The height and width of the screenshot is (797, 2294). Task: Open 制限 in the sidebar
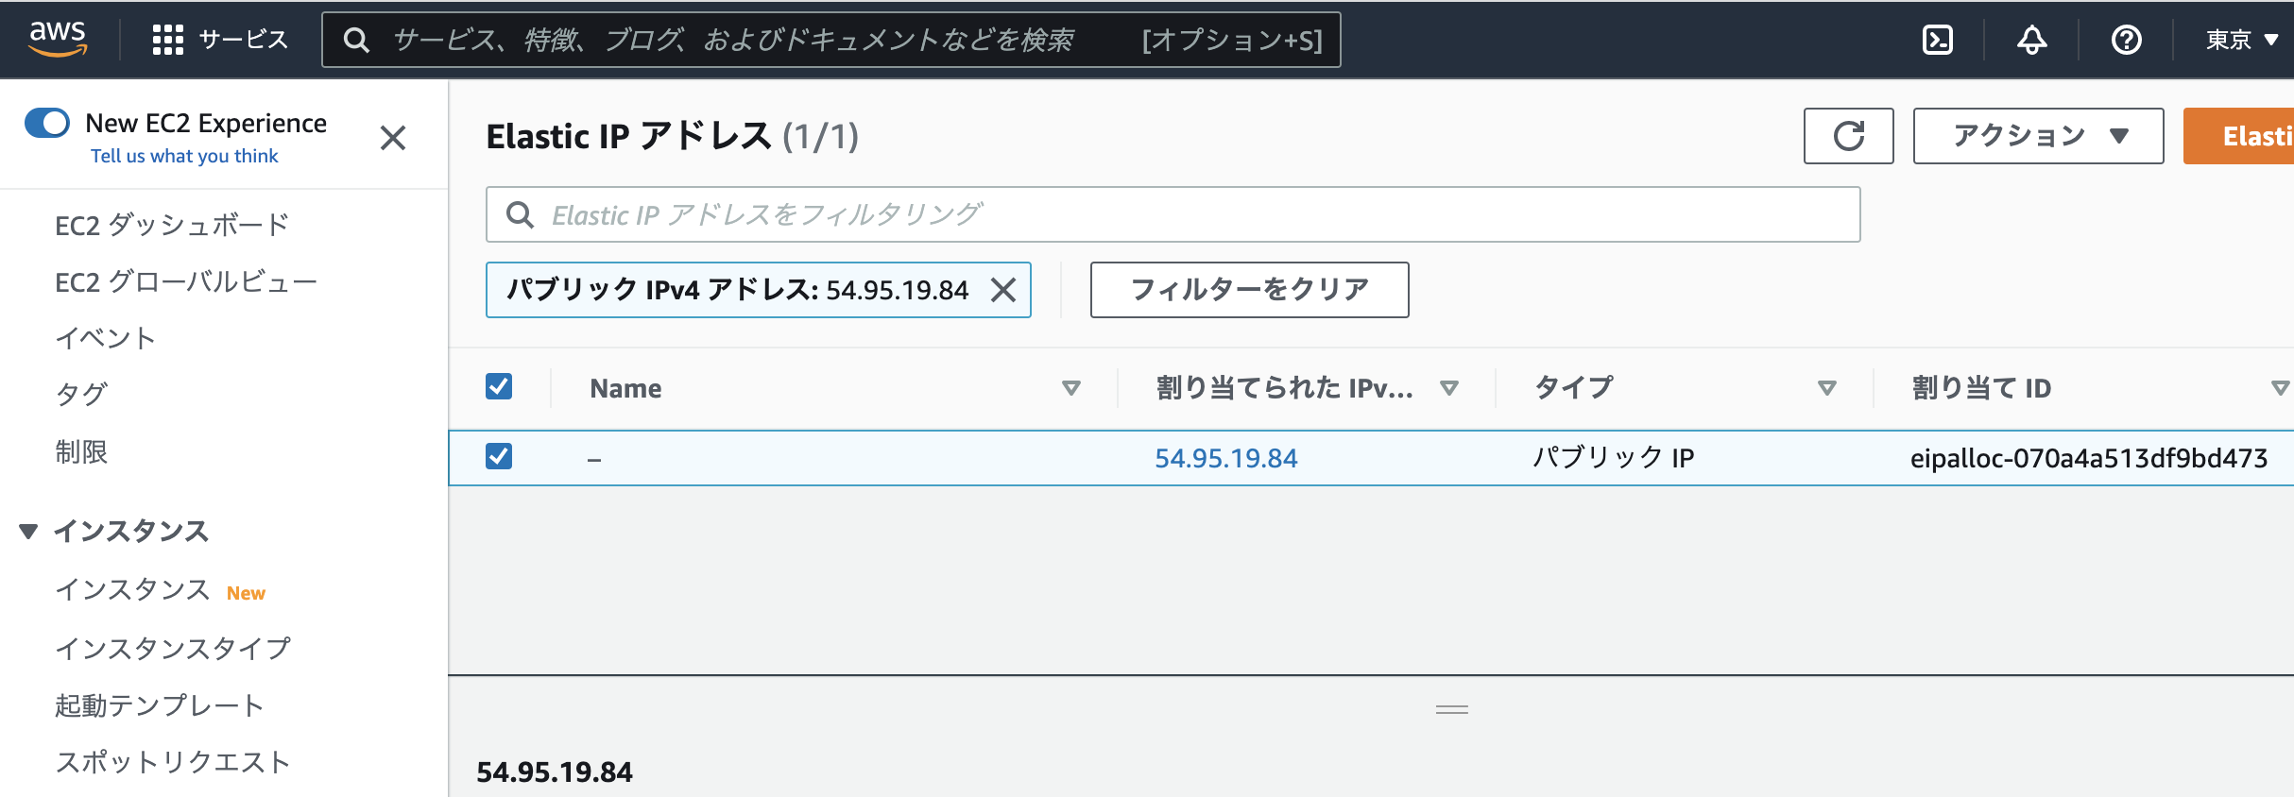[81, 452]
